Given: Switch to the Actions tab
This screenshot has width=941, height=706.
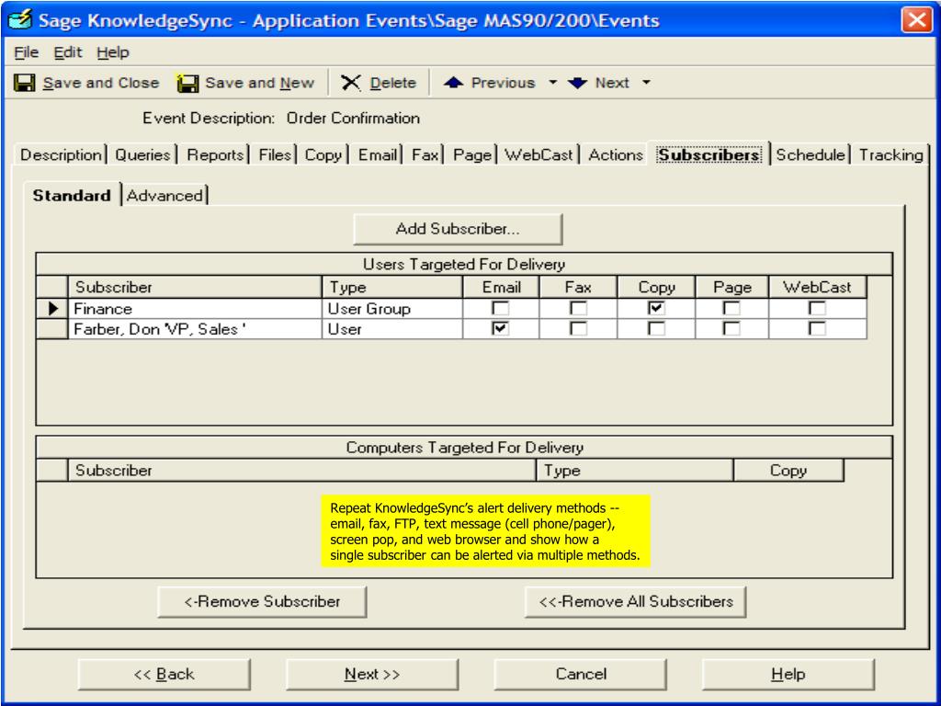Looking at the screenshot, I should (x=615, y=154).
